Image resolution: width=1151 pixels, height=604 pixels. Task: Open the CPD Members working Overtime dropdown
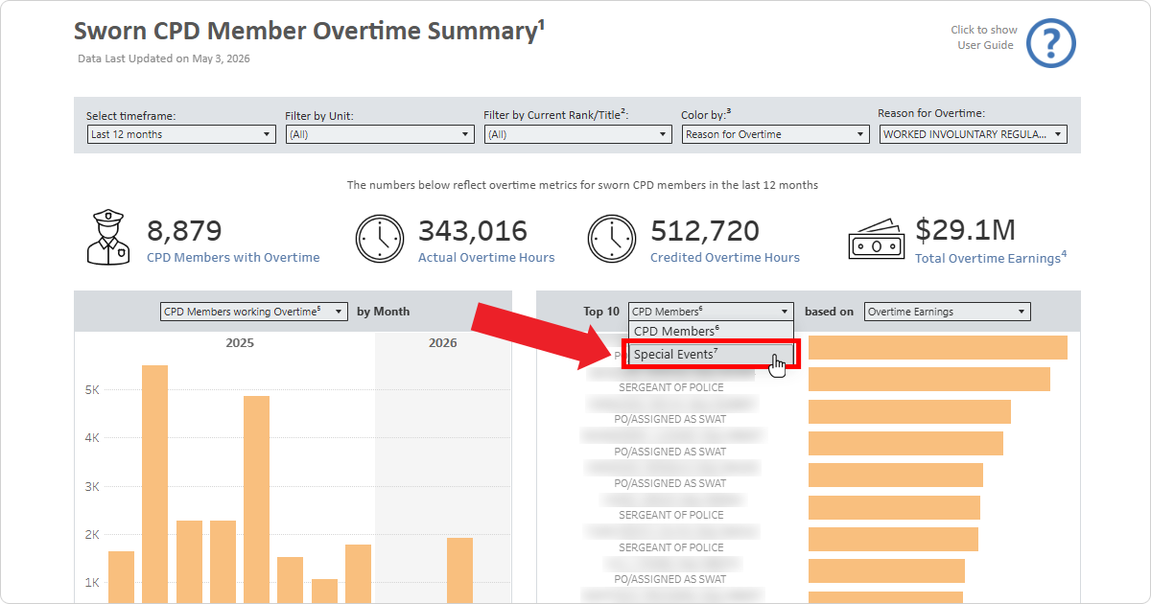pyautogui.click(x=253, y=312)
